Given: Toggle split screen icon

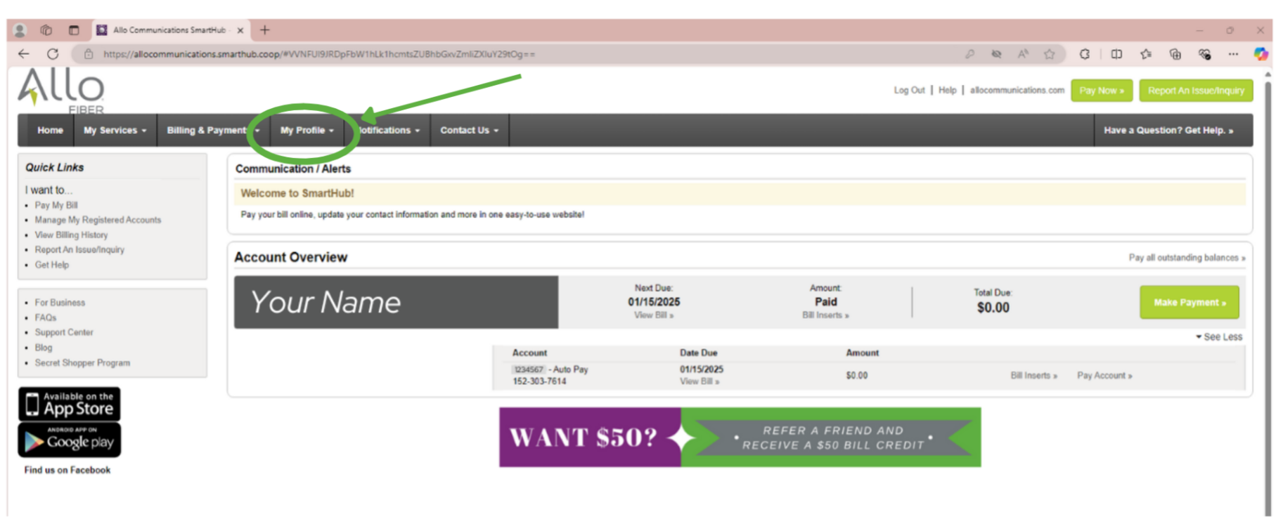Looking at the screenshot, I should click(1116, 54).
